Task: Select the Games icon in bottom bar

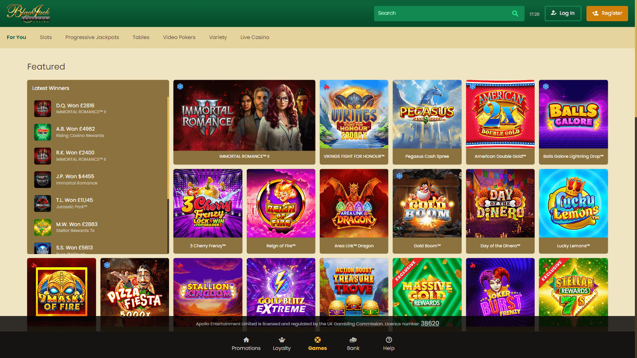Action: [x=317, y=340]
